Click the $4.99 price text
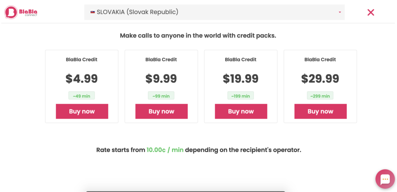397x192 pixels. (82, 79)
